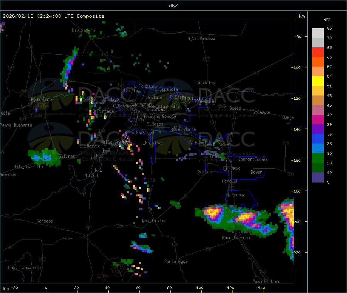Select the 'Aero_GA' label
Screen dimensions: 347x293
tap(231, 181)
